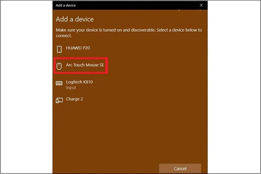Choose Logitech K810 from the device list
The width and height of the screenshot is (261, 174).
(x=79, y=82)
